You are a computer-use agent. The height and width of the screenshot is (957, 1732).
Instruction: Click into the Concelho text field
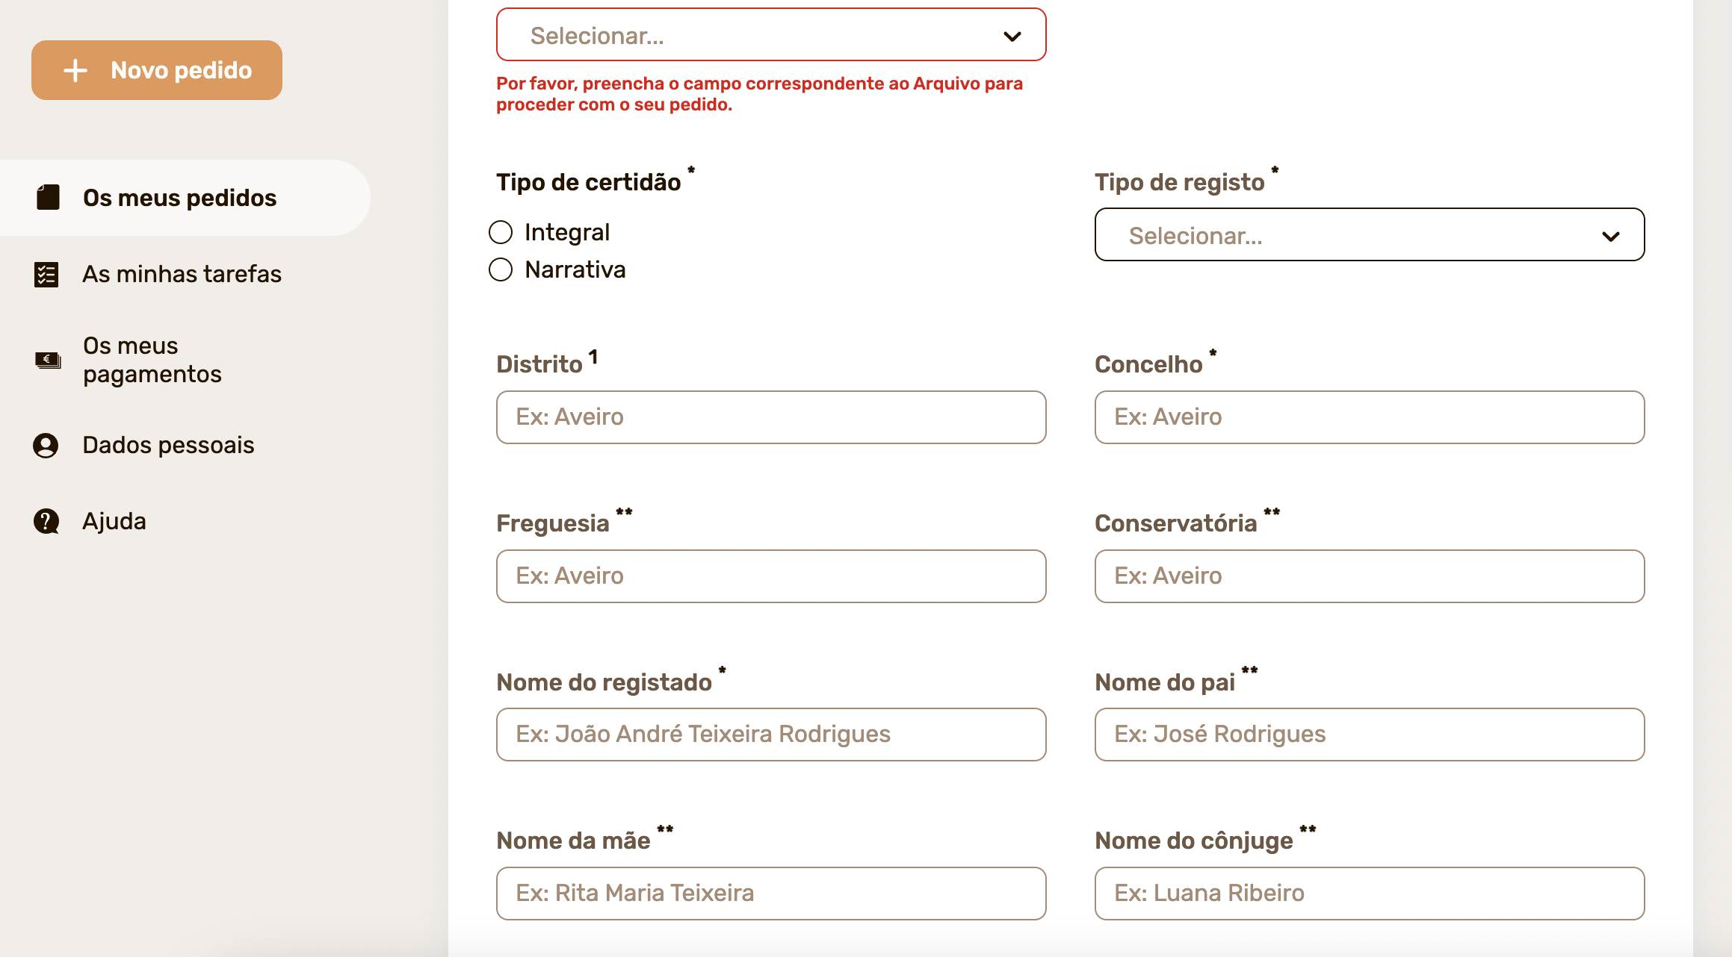pos(1369,417)
